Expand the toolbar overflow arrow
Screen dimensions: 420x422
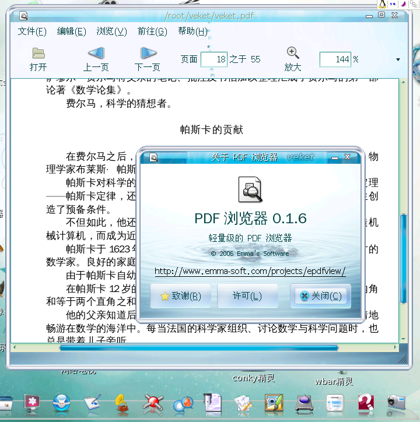coord(398,59)
